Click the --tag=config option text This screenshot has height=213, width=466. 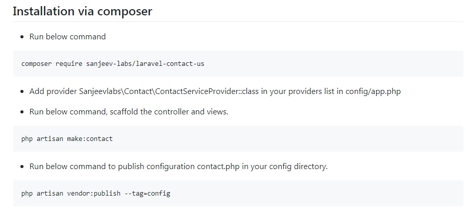click(x=147, y=194)
